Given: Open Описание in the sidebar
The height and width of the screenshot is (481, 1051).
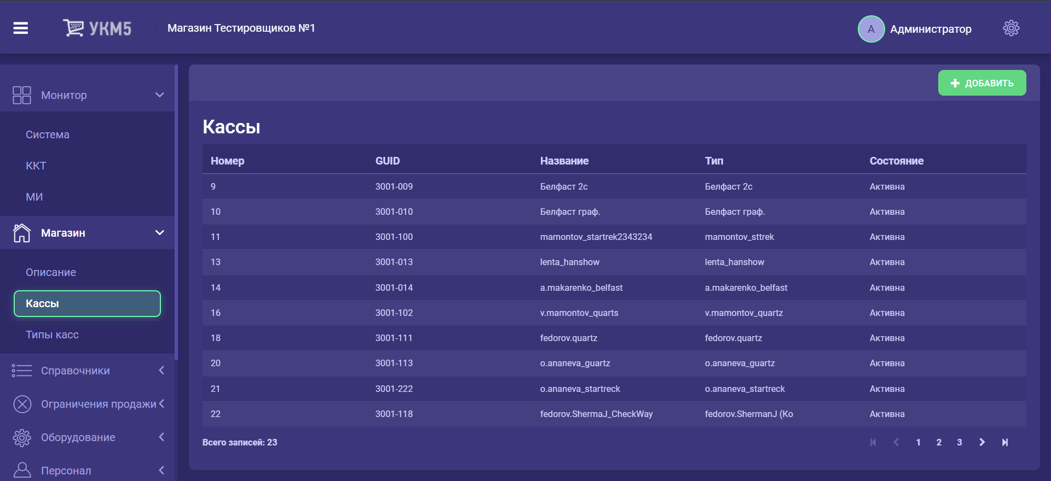Looking at the screenshot, I should pos(51,272).
